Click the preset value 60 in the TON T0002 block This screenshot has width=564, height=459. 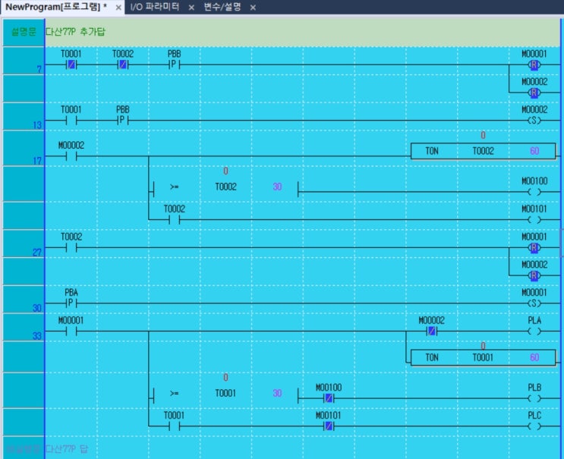coord(534,151)
